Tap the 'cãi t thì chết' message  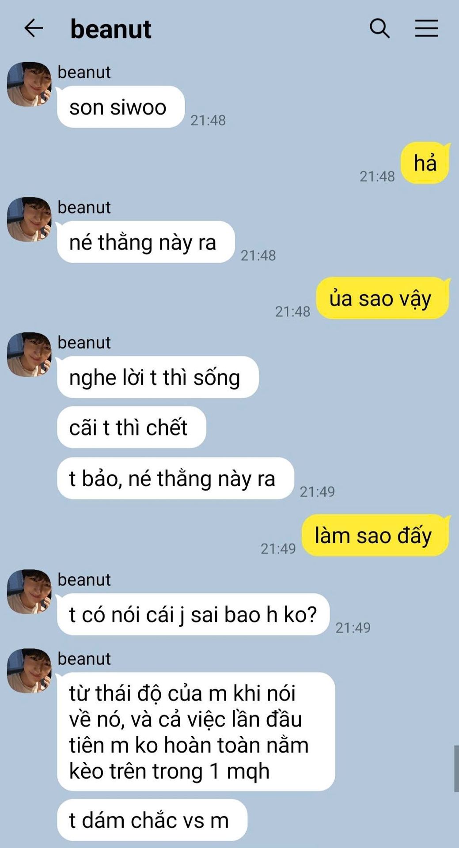coord(131,428)
